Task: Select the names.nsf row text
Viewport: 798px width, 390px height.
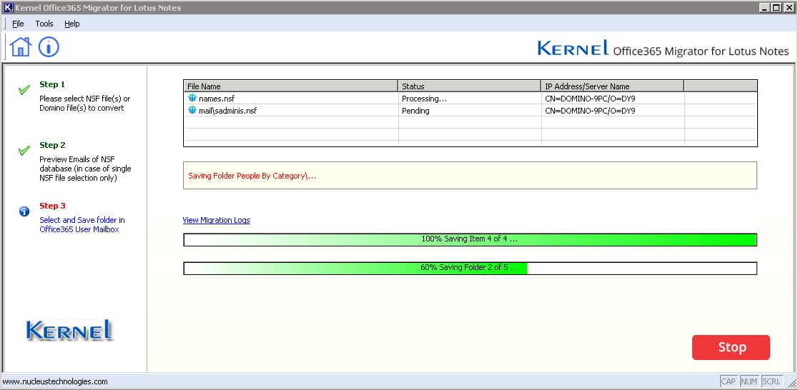Action: click(x=217, y=99)
